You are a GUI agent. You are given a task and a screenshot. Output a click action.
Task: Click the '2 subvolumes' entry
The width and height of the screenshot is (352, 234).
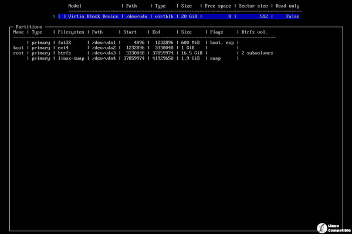pos(257,53)
